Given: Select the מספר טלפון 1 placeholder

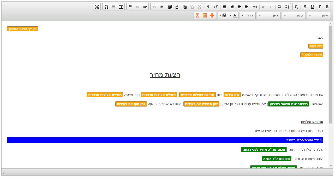Looking at the screenshot, I should click(312, 55).
